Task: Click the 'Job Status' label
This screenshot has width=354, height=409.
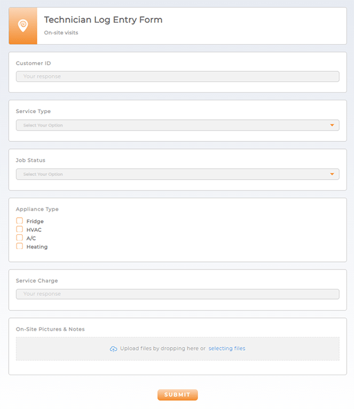Action: pos(31,160)
